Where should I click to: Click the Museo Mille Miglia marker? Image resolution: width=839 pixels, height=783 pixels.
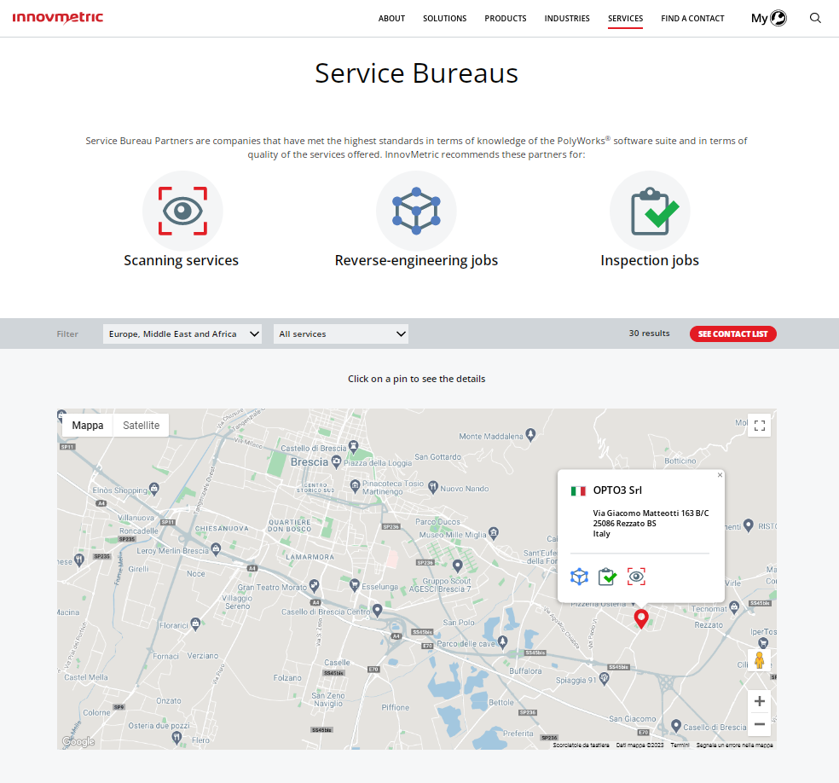[x=494, y=533]
